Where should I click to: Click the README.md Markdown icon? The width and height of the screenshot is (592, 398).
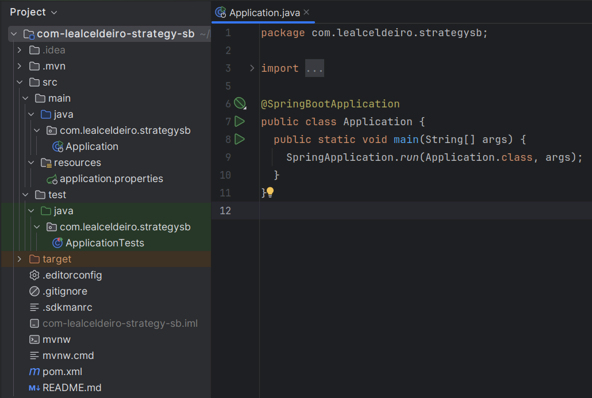(34, 388)
